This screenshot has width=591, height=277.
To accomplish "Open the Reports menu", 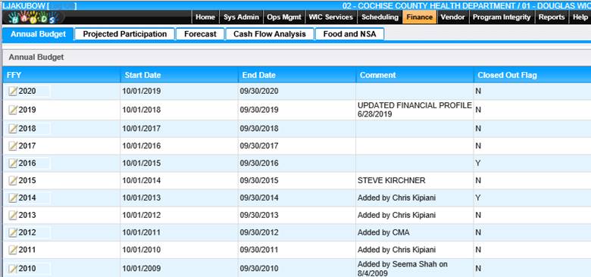I will click(x=552, y=17).
